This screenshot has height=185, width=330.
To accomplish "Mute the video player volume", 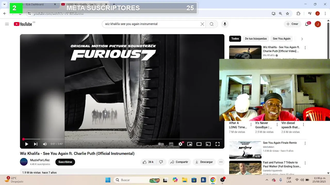I will coord(45,144).
